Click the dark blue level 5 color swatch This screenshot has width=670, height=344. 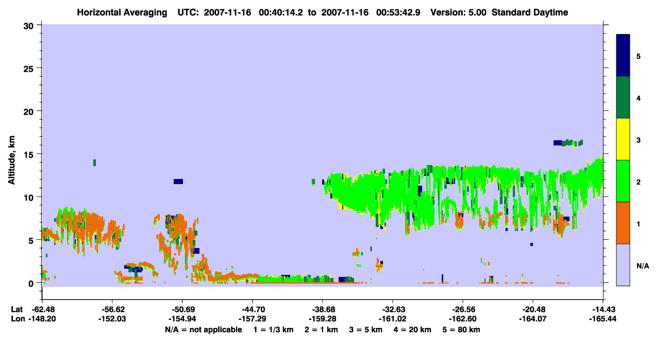(x=623, y=56)
